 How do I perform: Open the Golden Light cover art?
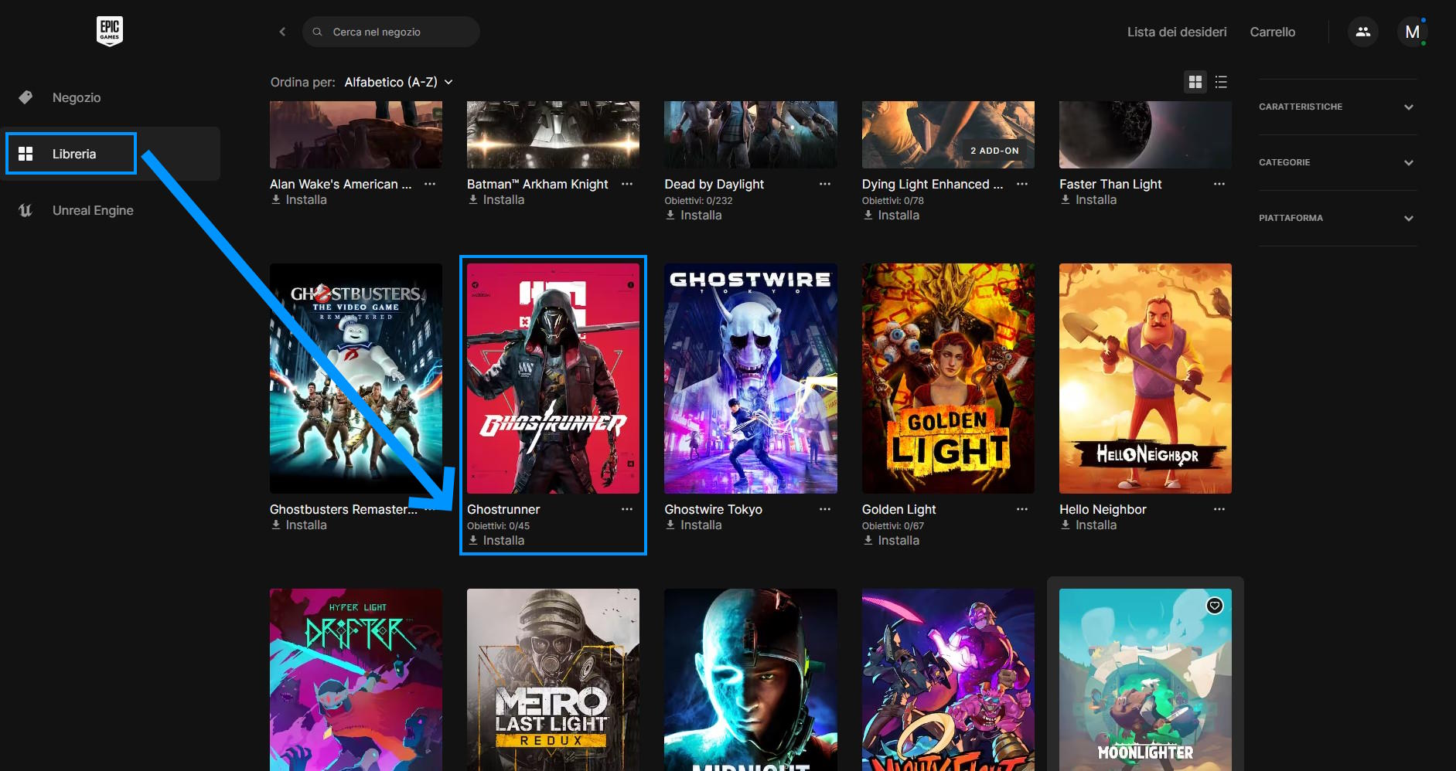click(x=948, y=379)
